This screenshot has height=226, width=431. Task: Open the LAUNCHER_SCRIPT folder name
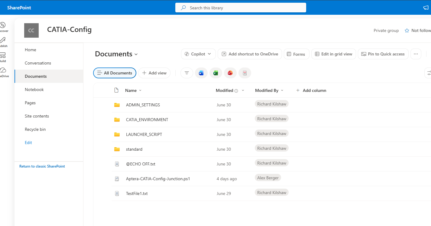(x=144, y=134)
